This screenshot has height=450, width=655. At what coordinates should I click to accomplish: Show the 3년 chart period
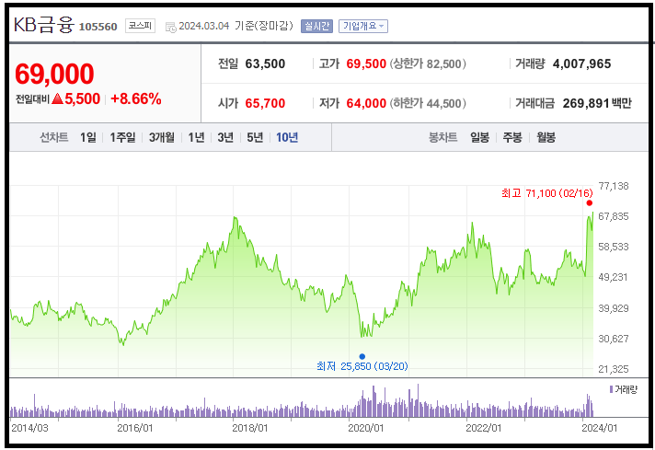tap(225, 137)
